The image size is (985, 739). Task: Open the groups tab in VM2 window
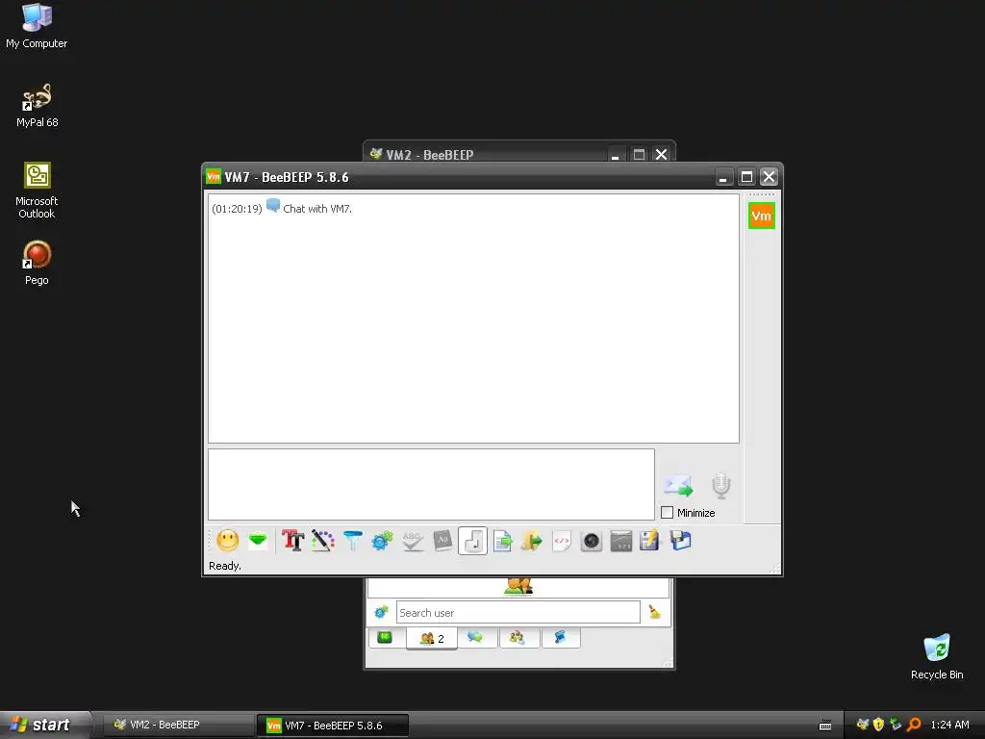tap(518, 638)
